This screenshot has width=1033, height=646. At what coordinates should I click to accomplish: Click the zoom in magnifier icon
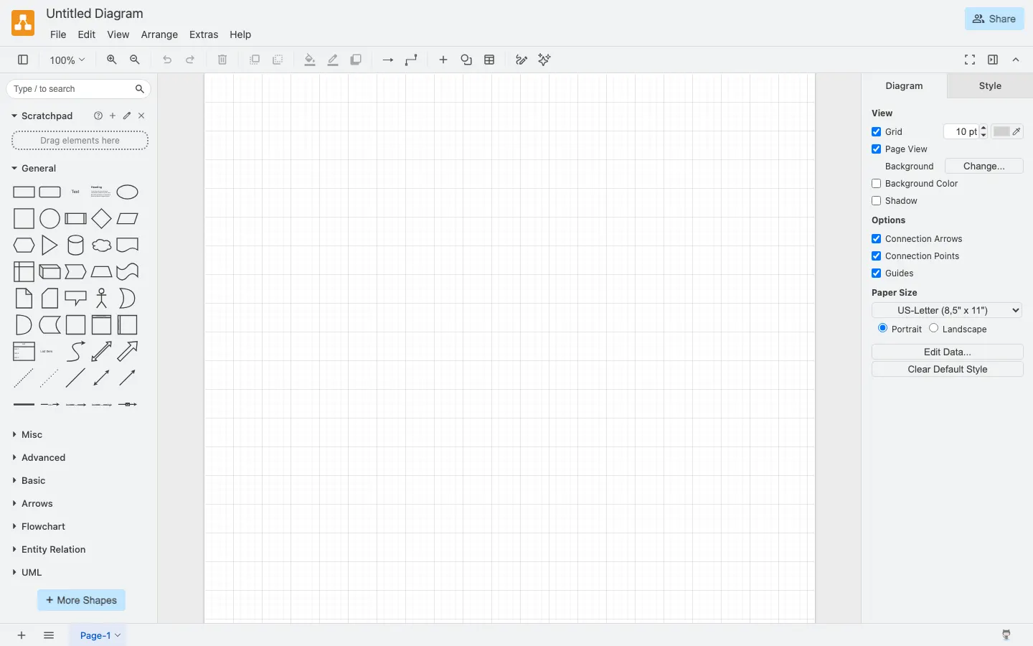(112, 60)
